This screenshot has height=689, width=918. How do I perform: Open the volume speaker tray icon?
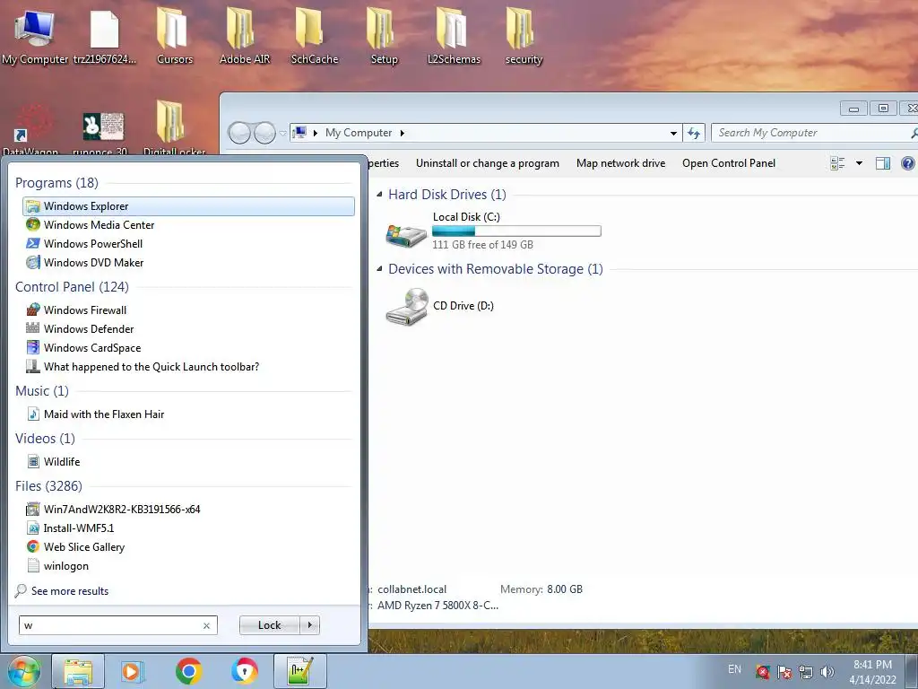click(827, 672)
